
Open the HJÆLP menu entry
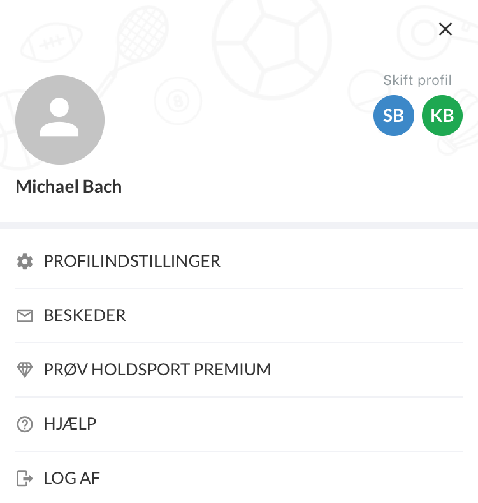[239, 424]
